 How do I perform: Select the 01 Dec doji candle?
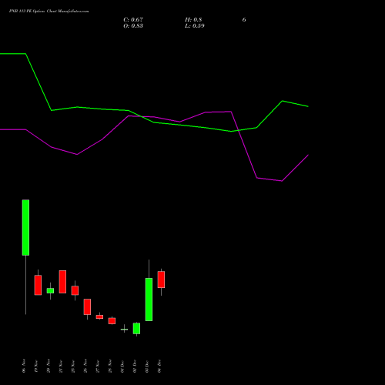[124, 329]
